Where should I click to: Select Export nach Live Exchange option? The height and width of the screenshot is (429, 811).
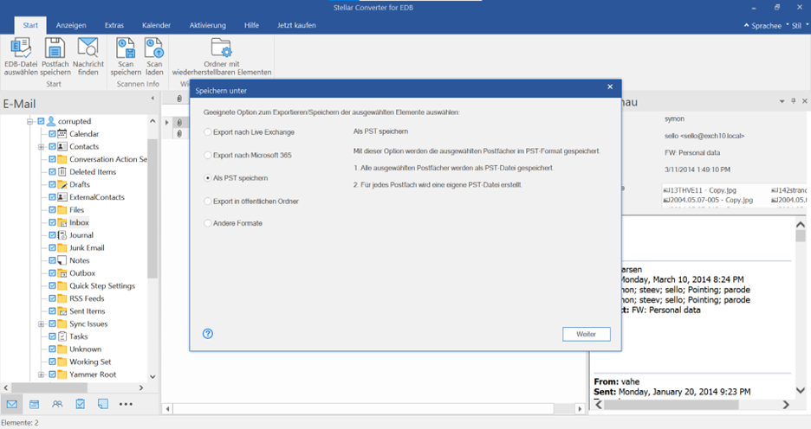click(250, 132)
